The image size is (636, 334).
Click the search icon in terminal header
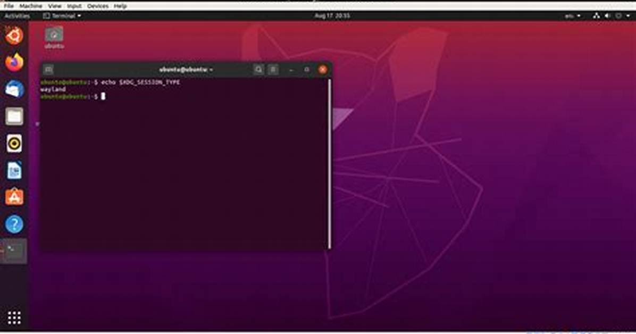pos(258,69)
